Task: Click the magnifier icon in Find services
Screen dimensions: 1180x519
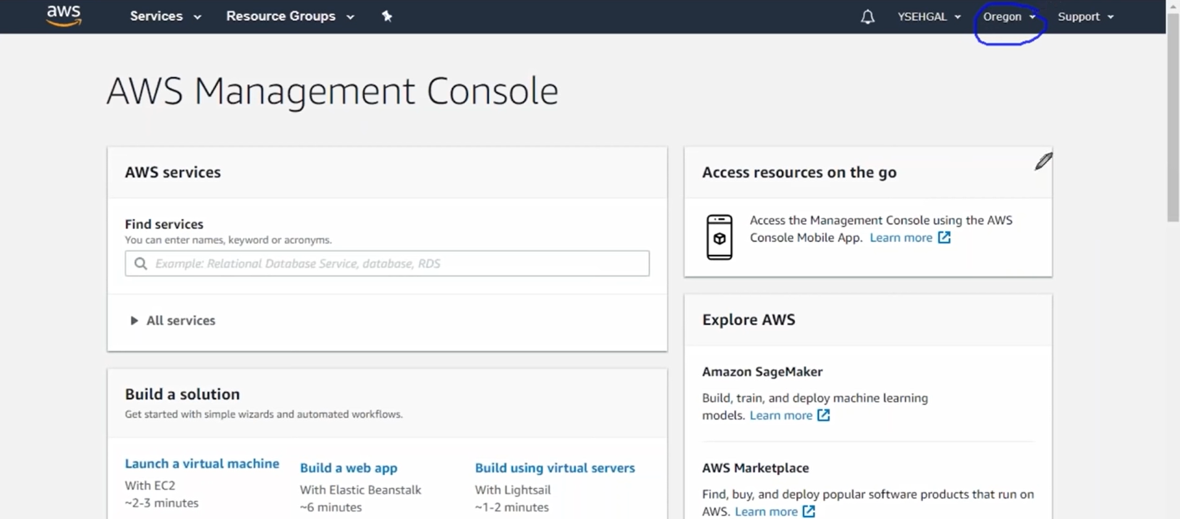Action: coord(141,264)
